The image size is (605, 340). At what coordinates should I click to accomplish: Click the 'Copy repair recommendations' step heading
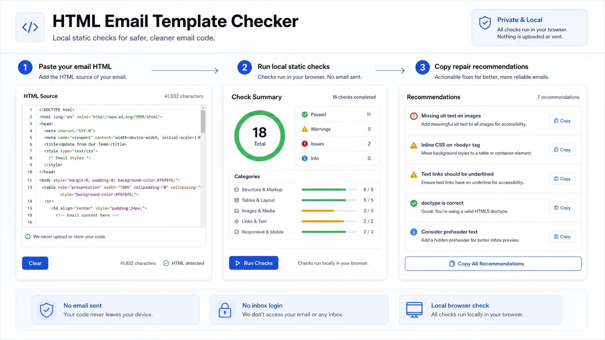click(x=481, y=66)
